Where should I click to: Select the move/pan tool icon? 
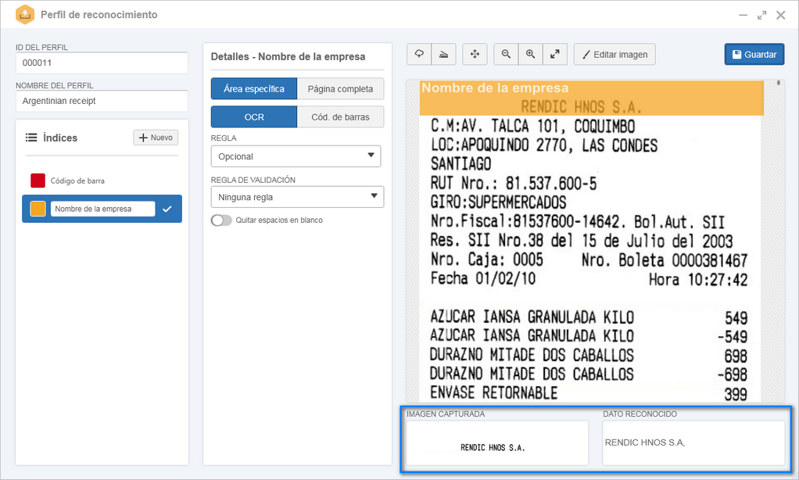tap(475, 55)
